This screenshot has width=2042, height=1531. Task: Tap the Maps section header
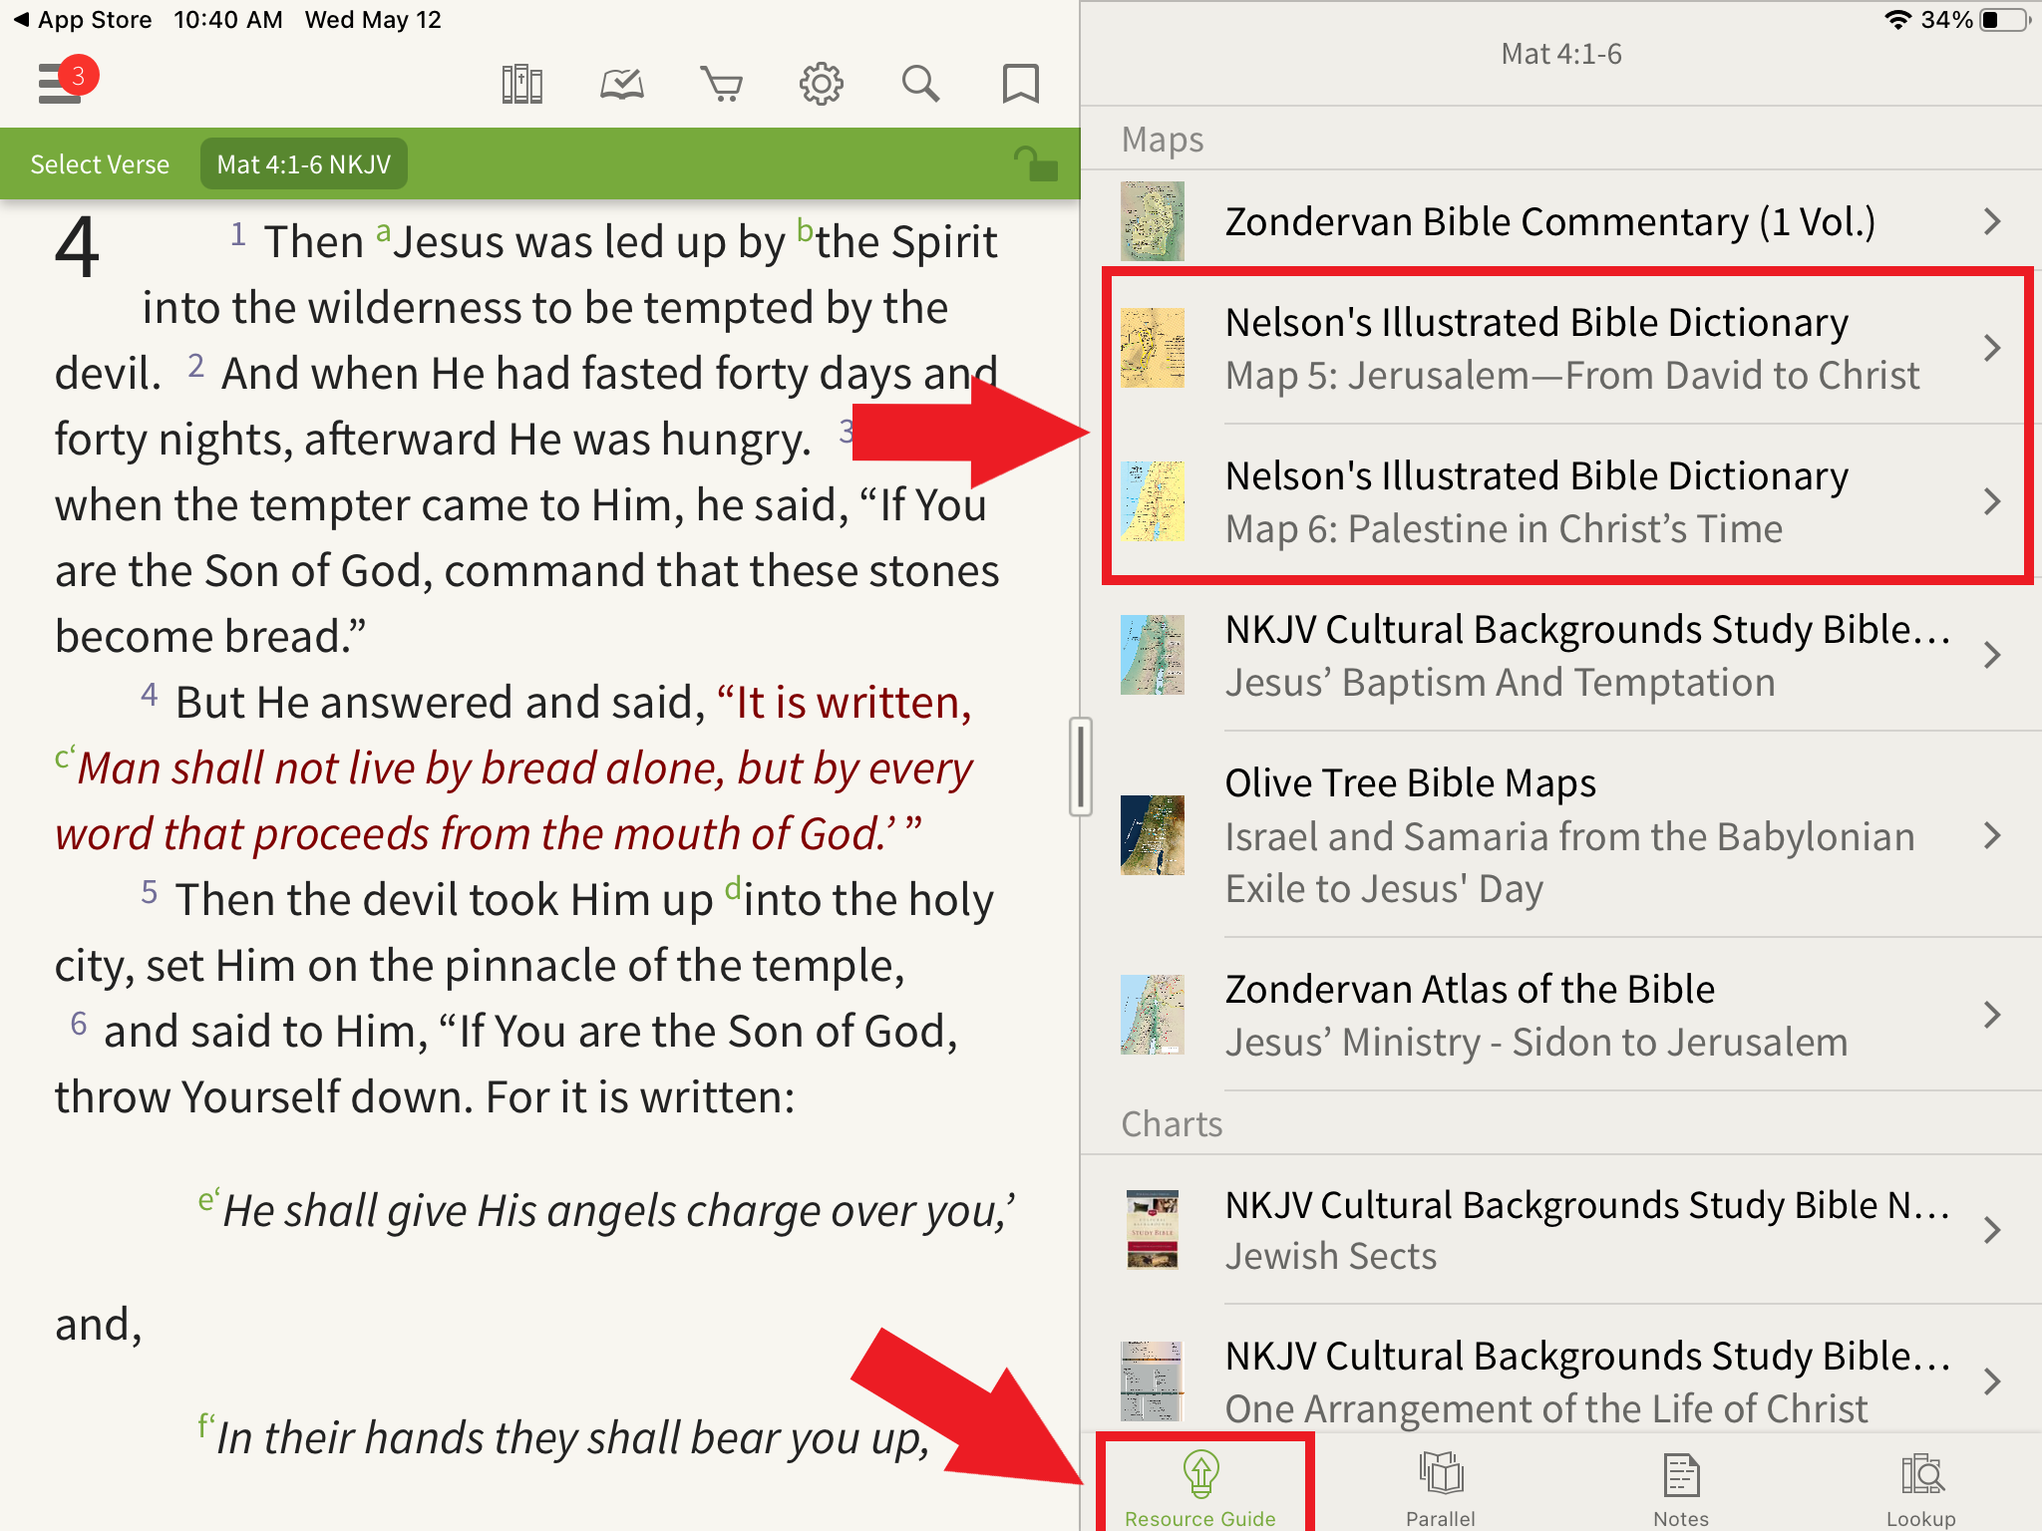tap(1163, 140)
